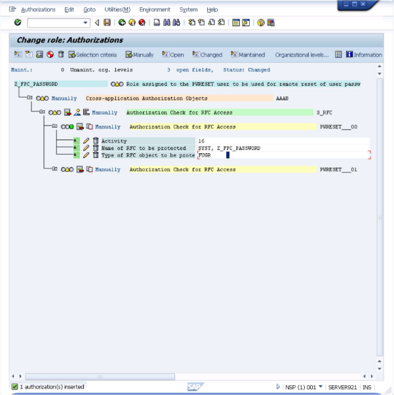
Task: Click the green Enter checkmark icon
Action: 18,22
